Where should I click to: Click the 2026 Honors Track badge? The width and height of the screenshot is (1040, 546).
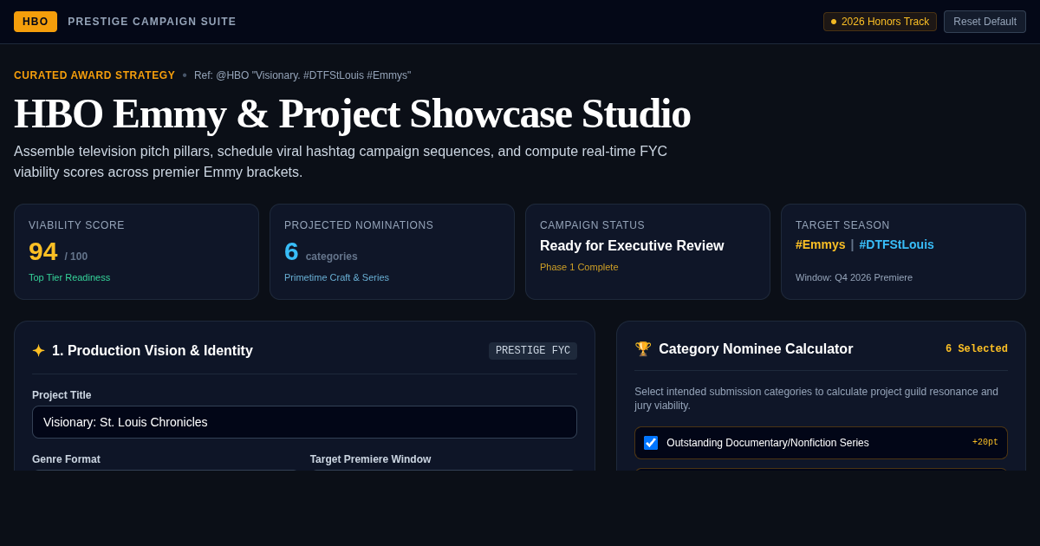pyautogui.click(x=880, y=22)
